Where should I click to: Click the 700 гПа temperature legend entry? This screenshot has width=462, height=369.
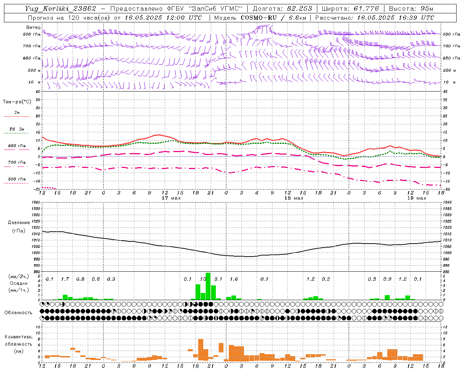(x=17, y=163)
